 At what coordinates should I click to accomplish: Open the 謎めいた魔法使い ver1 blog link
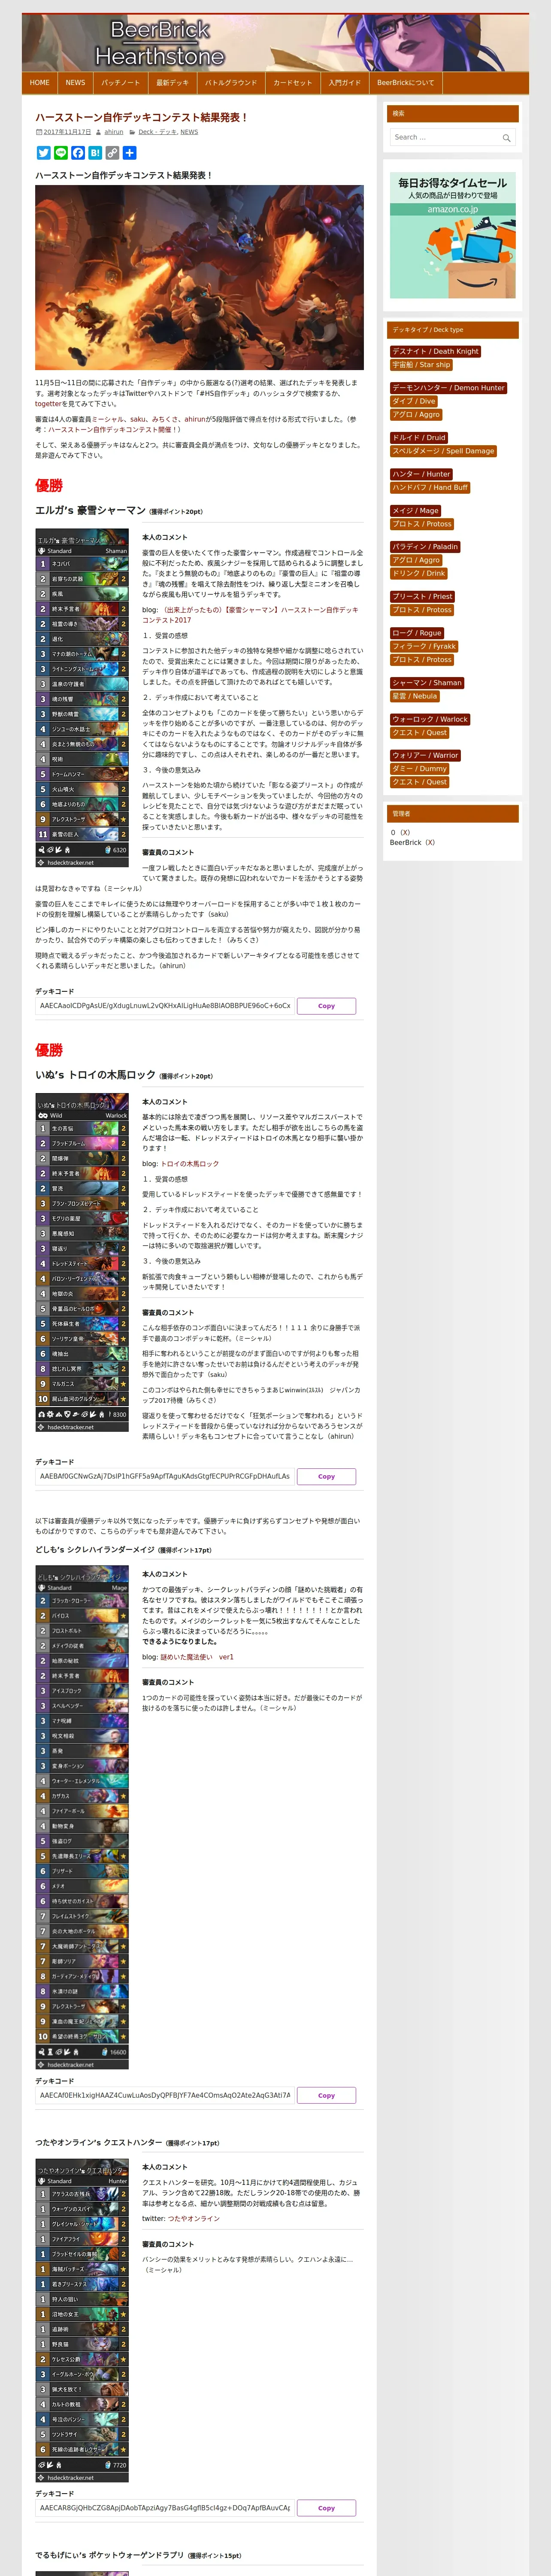click(x=197, y=1657)
